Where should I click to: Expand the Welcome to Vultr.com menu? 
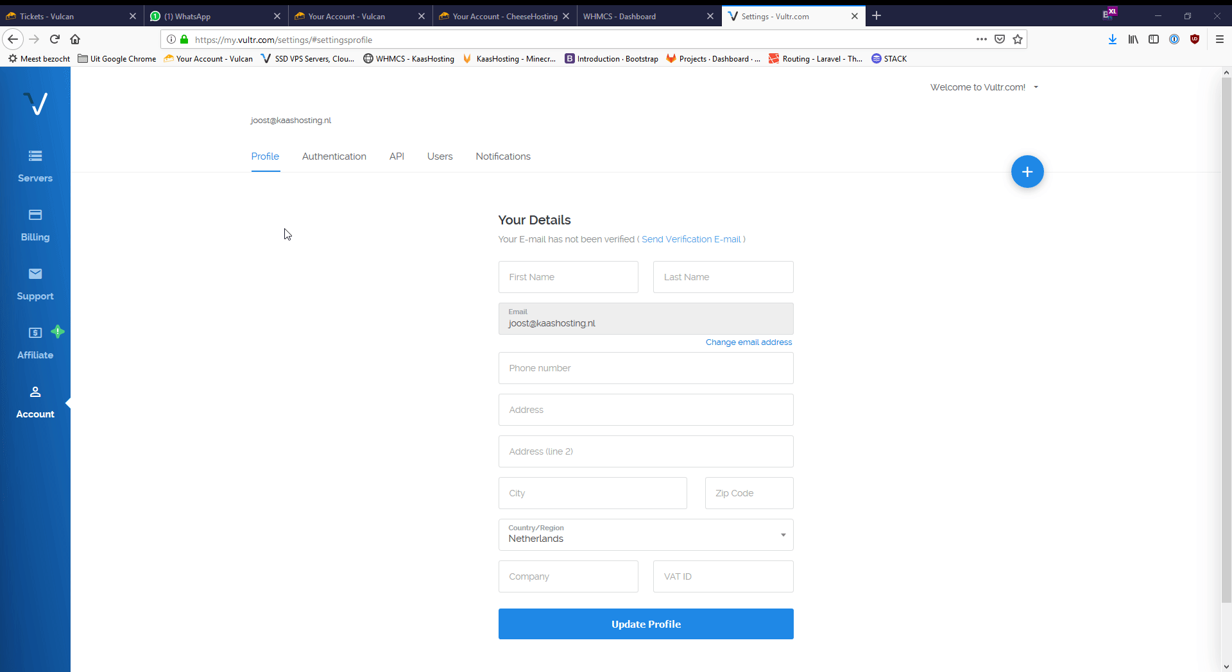point(984,87)
